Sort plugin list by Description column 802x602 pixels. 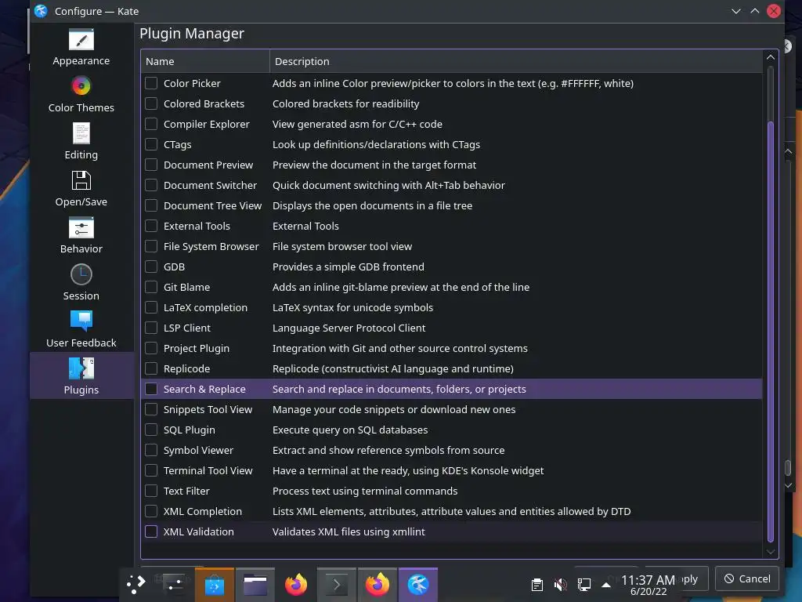(x=515, y=61)
